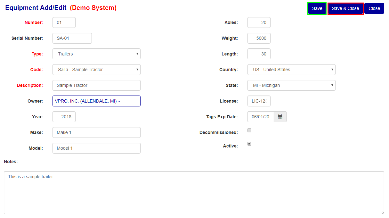Click the Model field containing Model 1
This screenshot has width=389, height=218.
click(96, 148)
